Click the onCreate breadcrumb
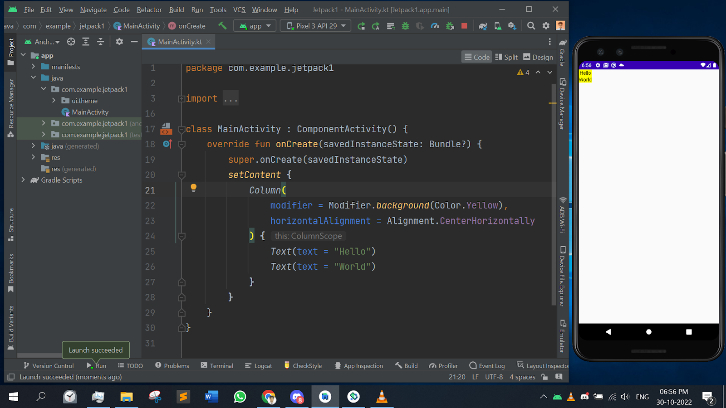Screen dimensions: 726x408 pos(187,26)
